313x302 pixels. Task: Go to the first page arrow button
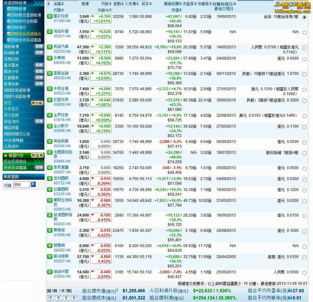click(x=50, y=298)
